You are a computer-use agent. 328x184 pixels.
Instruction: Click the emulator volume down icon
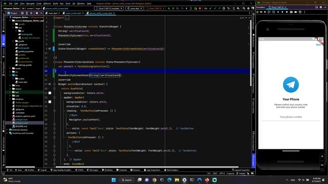point(265,12)
